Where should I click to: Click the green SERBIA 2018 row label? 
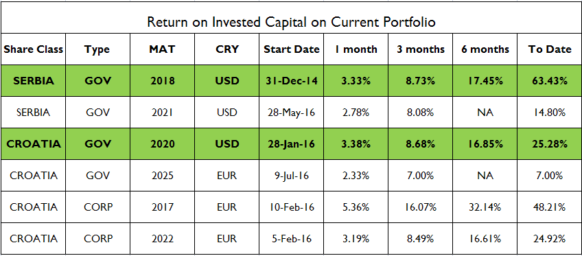(34, 81)
